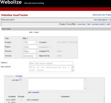Open the Section Properties link
The height and width of the screenshot is (103, 111).
click(105, 15)
